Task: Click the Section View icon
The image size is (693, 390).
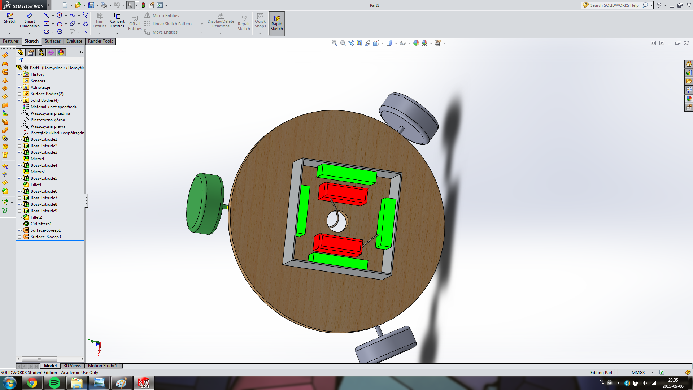Action: (x=359, y=43)
